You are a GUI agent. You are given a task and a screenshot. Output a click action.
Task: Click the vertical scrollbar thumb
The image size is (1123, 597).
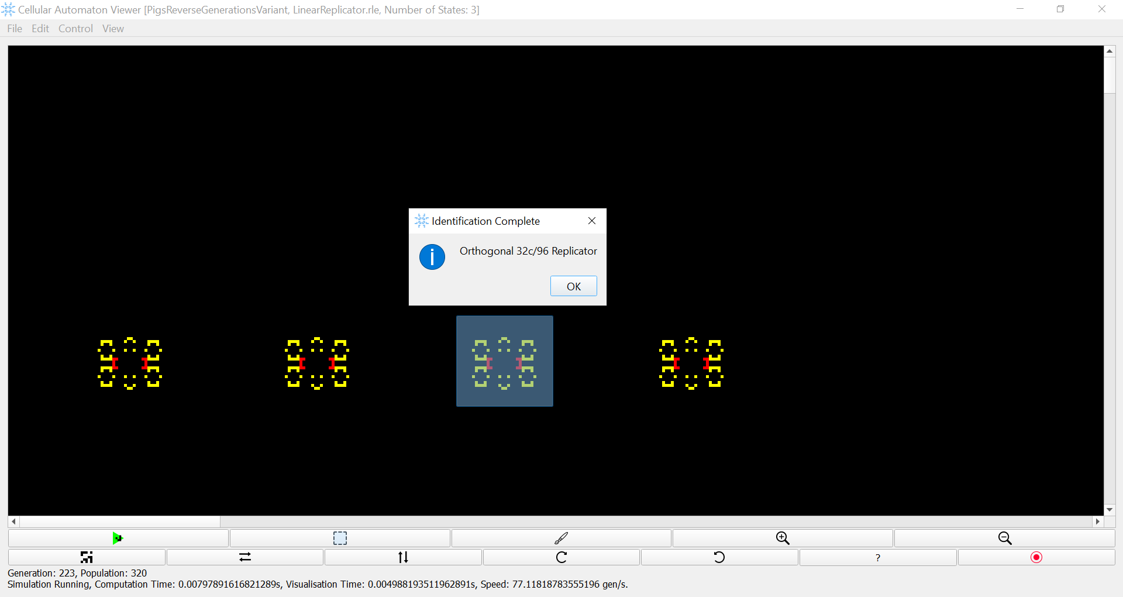pyautogui.click(x=1110, y=75)
